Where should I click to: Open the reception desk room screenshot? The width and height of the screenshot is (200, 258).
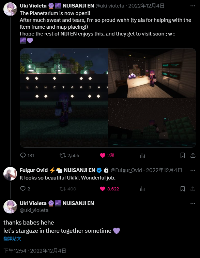pos(152,73)
